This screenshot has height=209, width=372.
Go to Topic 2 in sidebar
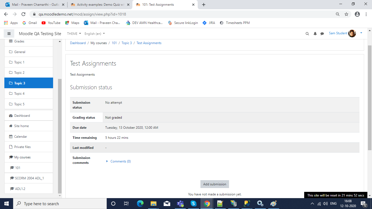click(29, 73)
